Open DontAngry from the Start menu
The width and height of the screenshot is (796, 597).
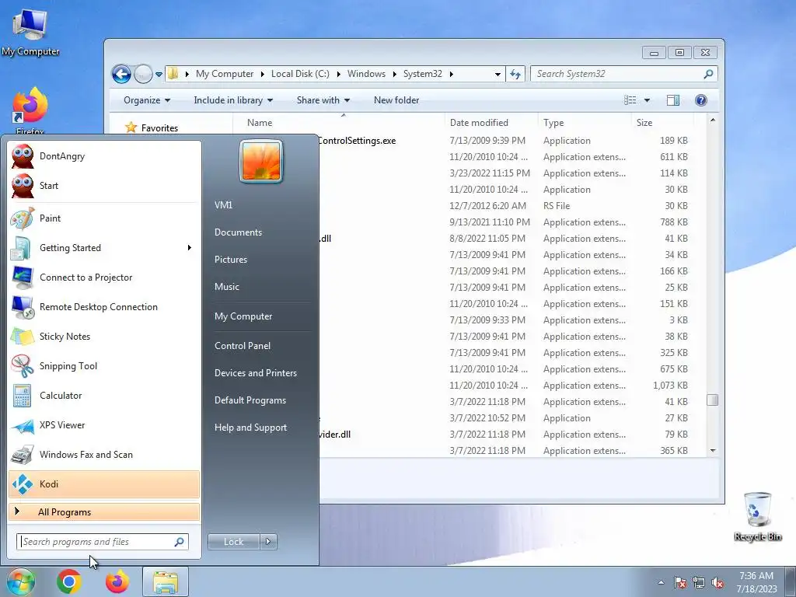[x=103, y=156]
